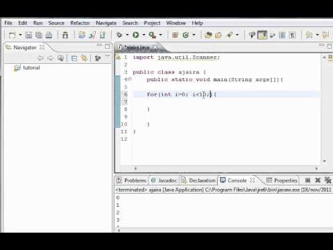Click the 'for(int i=0' code line
Viewport: 333px width, 250px height.
tap(182, 94)
